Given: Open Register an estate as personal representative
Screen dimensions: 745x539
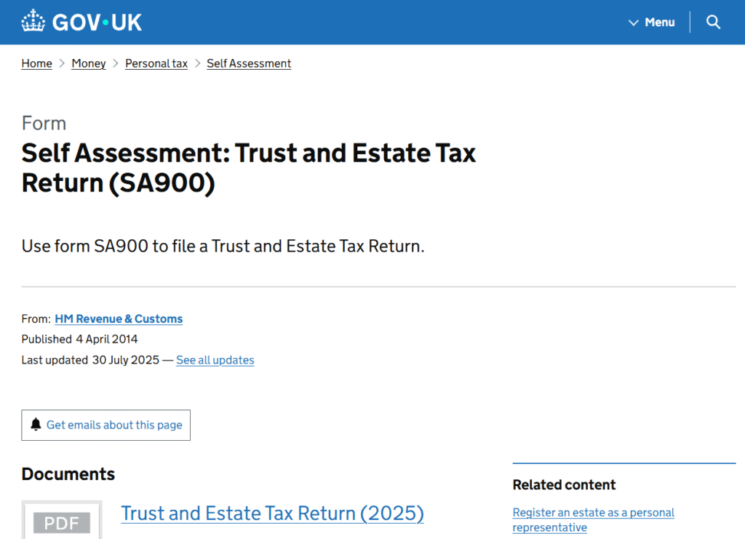Looking at the screenshot, I should (x=593, y=520).
